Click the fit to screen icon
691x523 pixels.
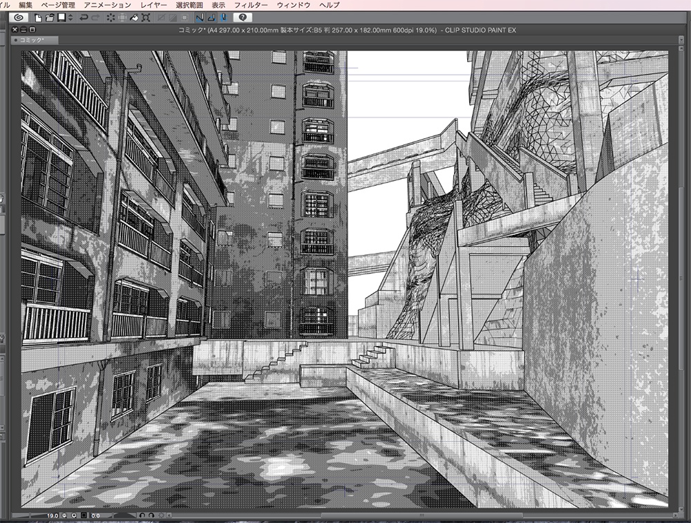tap(84, 515)
